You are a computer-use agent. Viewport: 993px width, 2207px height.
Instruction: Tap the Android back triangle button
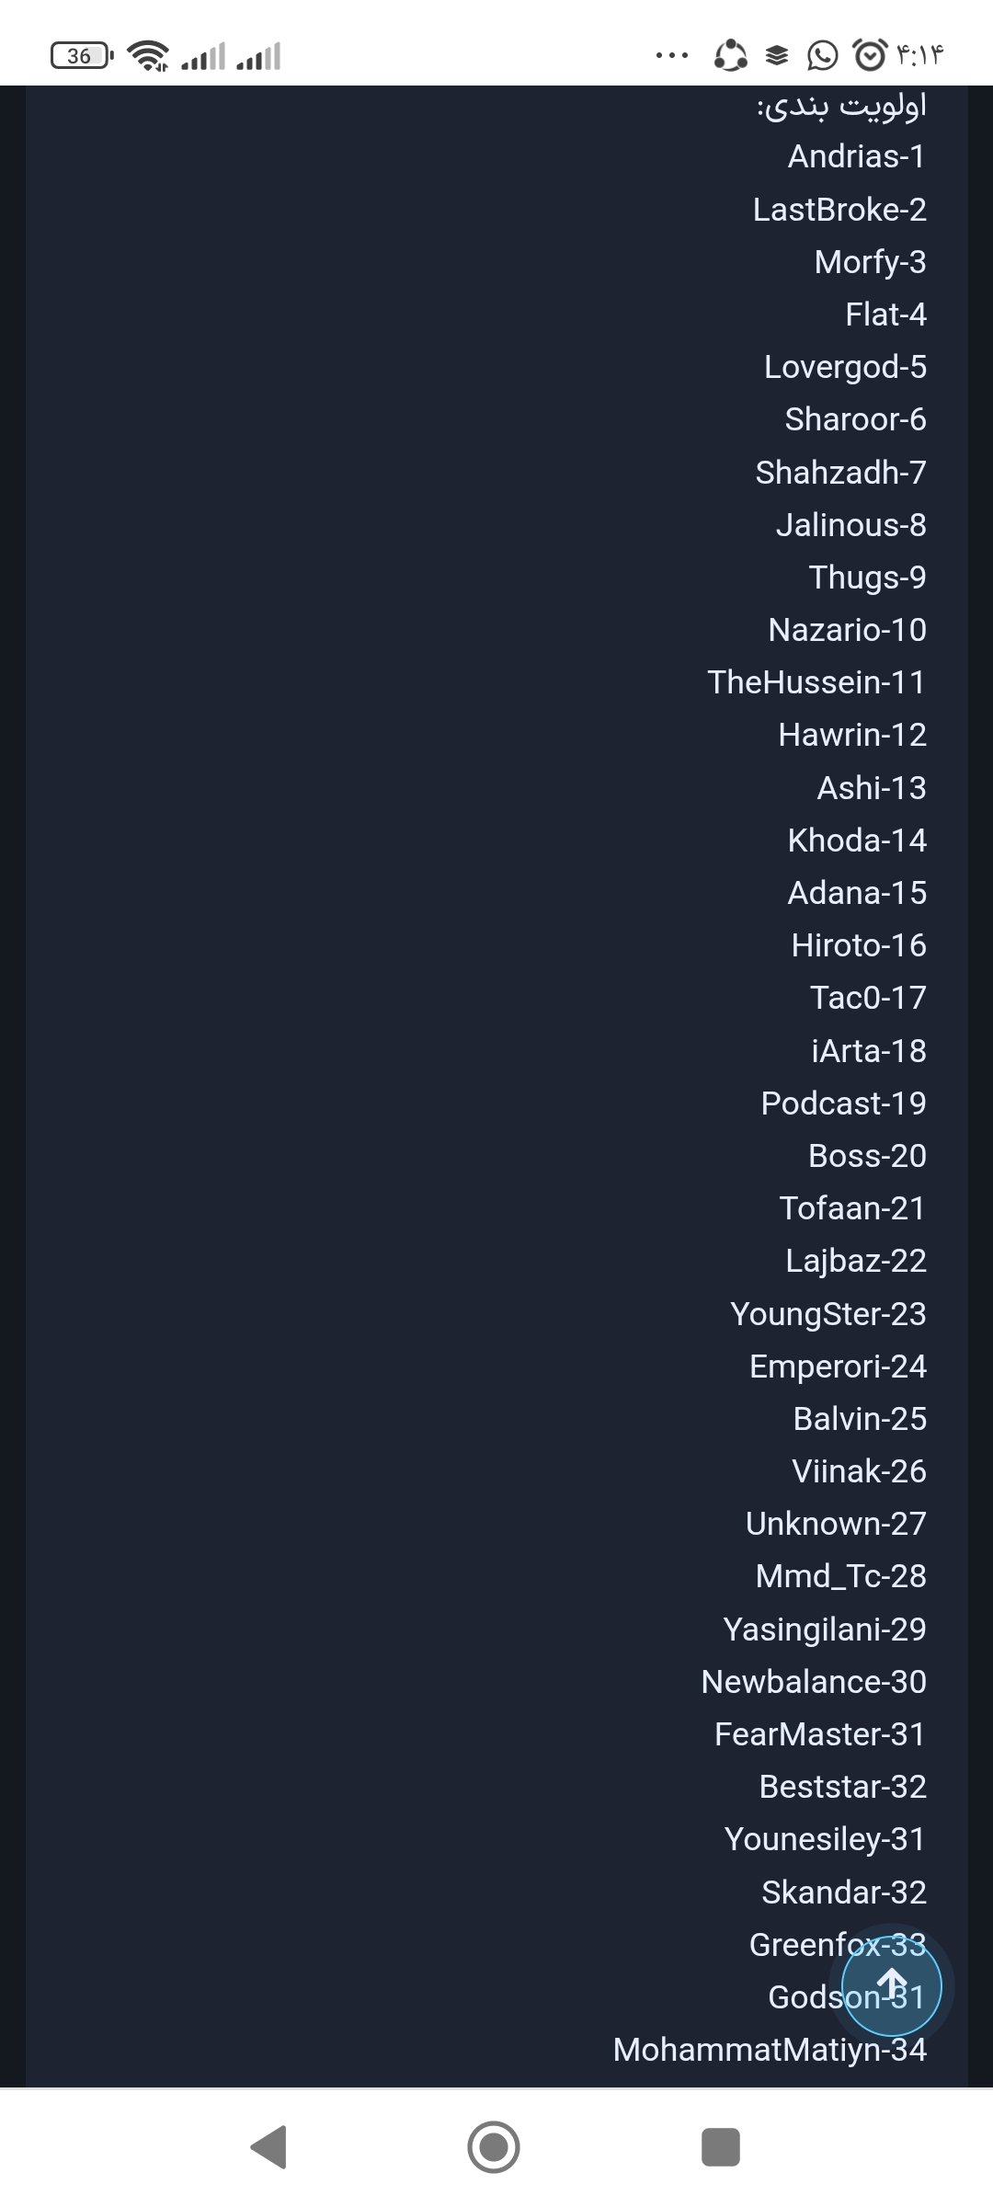269,2147
